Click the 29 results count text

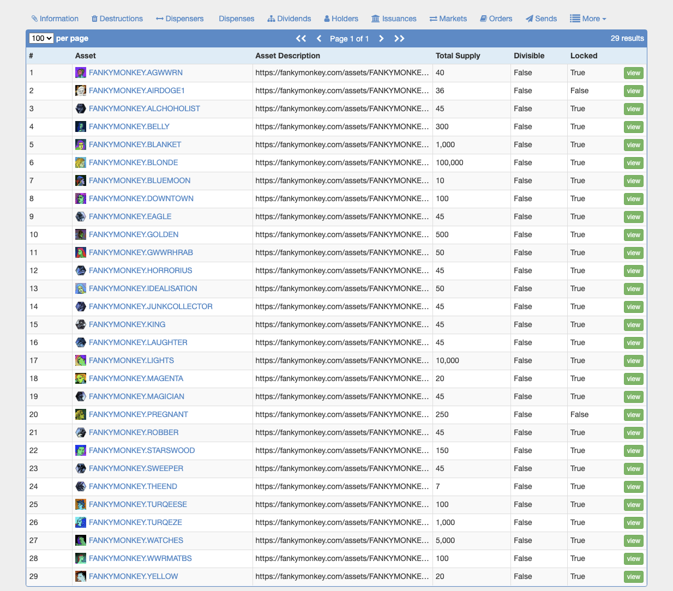(x=627, y=38)
